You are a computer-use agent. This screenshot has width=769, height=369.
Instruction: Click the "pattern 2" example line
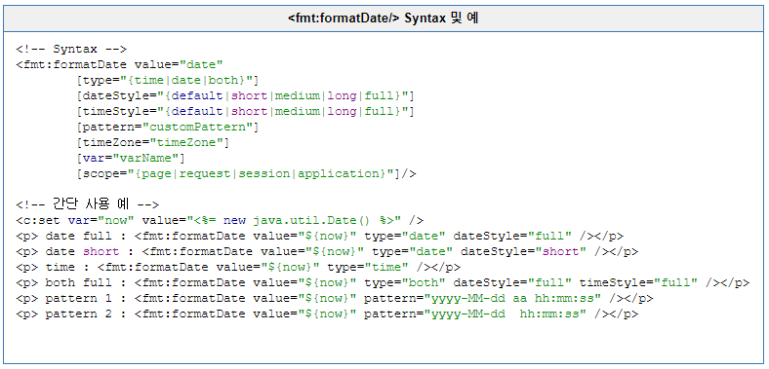(x=327, y=314)
